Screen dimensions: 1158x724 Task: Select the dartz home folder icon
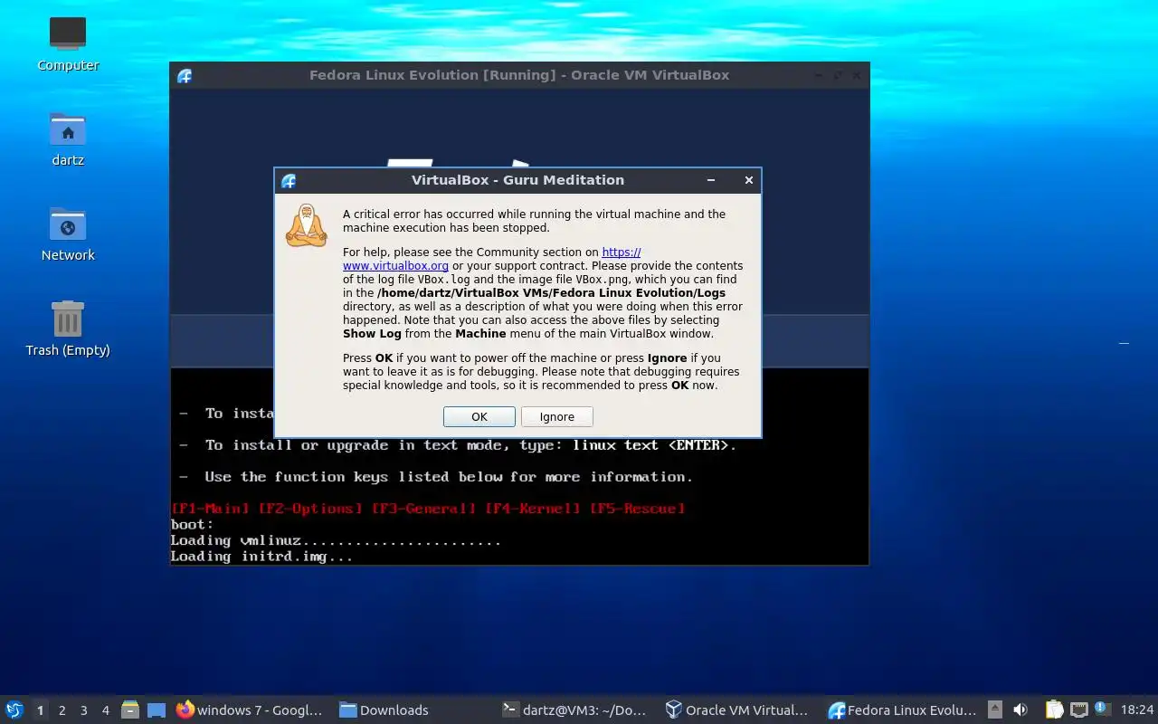68,138
